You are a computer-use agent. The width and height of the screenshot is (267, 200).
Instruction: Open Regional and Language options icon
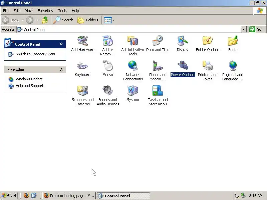click(233, 66)
